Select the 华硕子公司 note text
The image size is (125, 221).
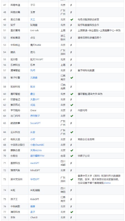point(84,156)
